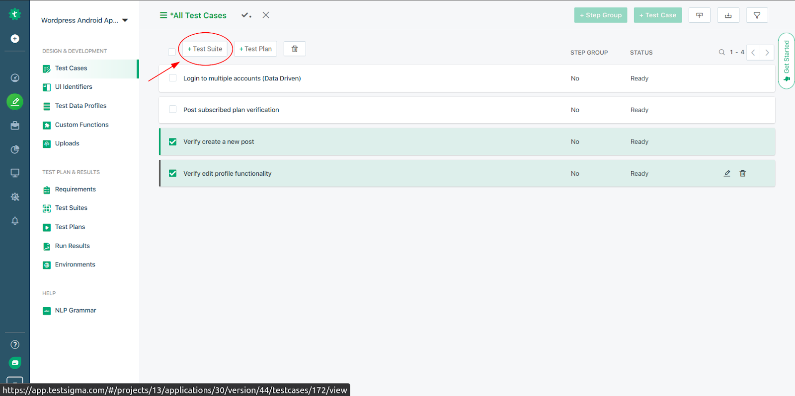The height and width of the screenshot is (396, 795).
Task: Click the *All Test Cases title
Action: pos(198,15)
